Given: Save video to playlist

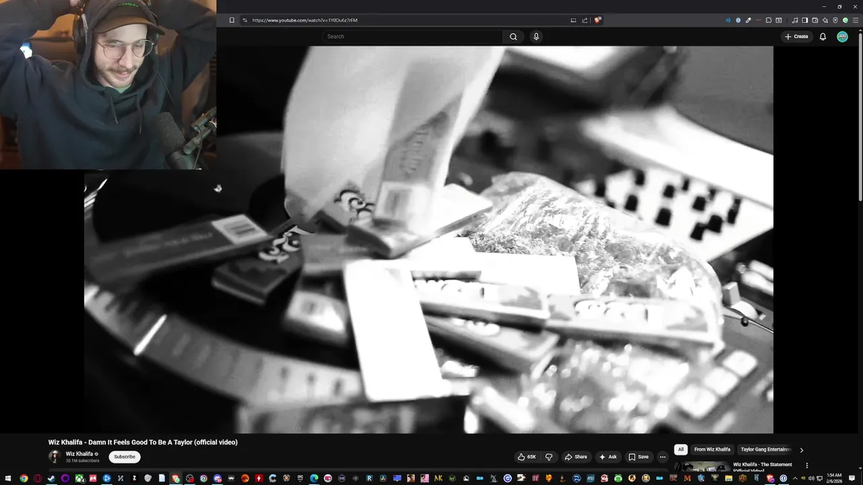Looking at the screenshot, I should [x=638, y=457].
